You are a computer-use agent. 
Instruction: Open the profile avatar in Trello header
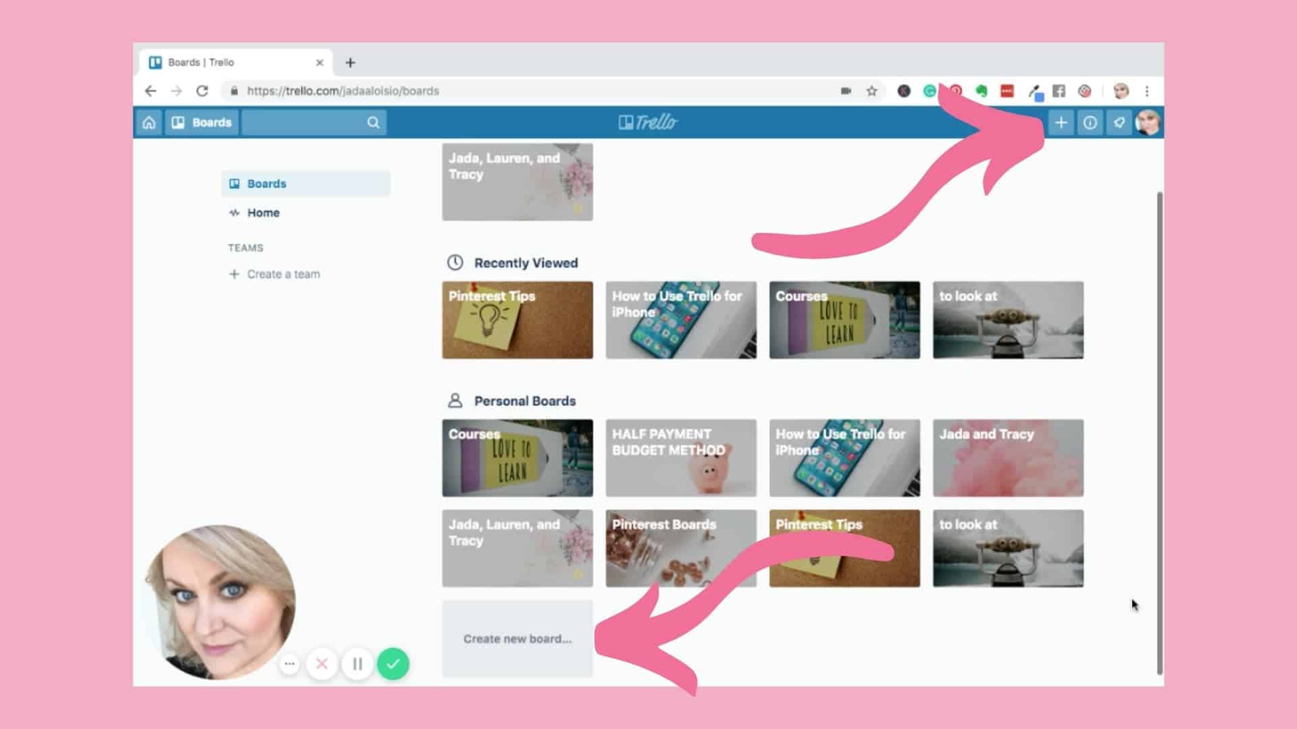1148,123
